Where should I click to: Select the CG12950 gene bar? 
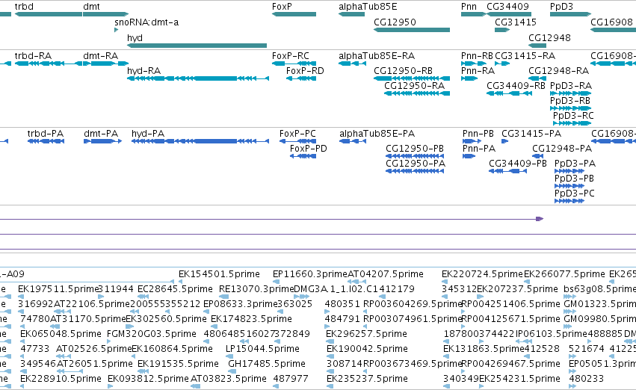[x=412, y=30]
